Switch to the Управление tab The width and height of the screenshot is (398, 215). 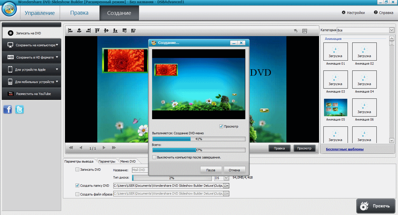click(x=40, y=13)
